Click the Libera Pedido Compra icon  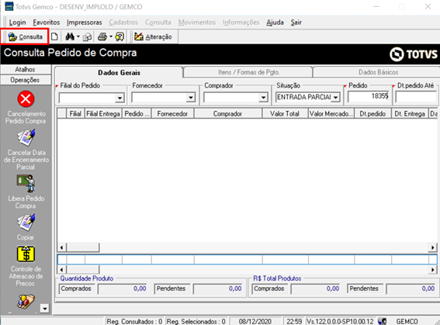[x=26, y=183]
